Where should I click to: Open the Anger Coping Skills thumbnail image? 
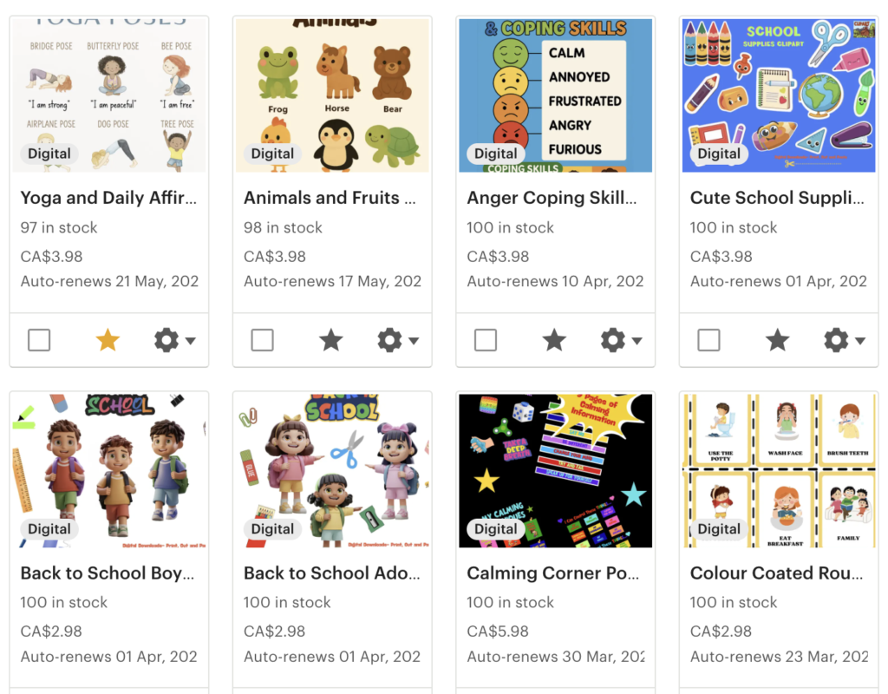(x=556, y=95)
